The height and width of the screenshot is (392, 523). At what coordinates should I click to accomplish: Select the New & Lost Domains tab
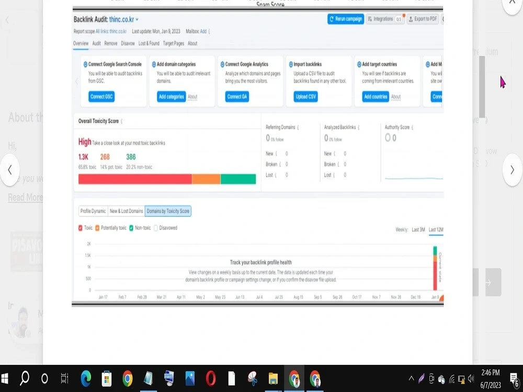pos(127,211)
